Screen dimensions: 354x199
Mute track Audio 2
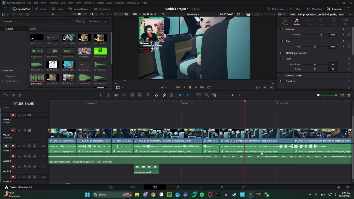pyautogui.click(x=34, y=156)
